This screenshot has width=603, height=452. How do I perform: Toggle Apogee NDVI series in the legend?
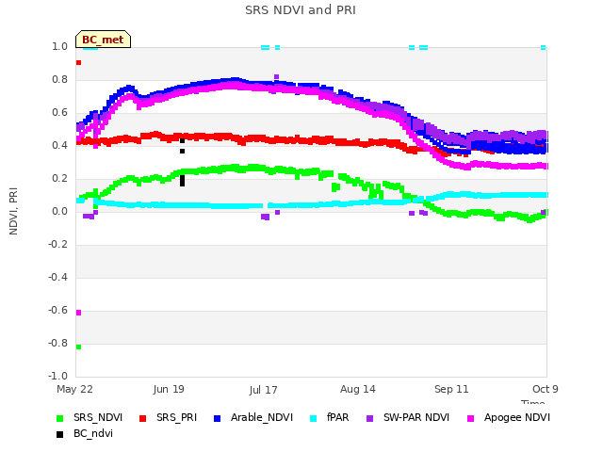[x=509, y=418]
